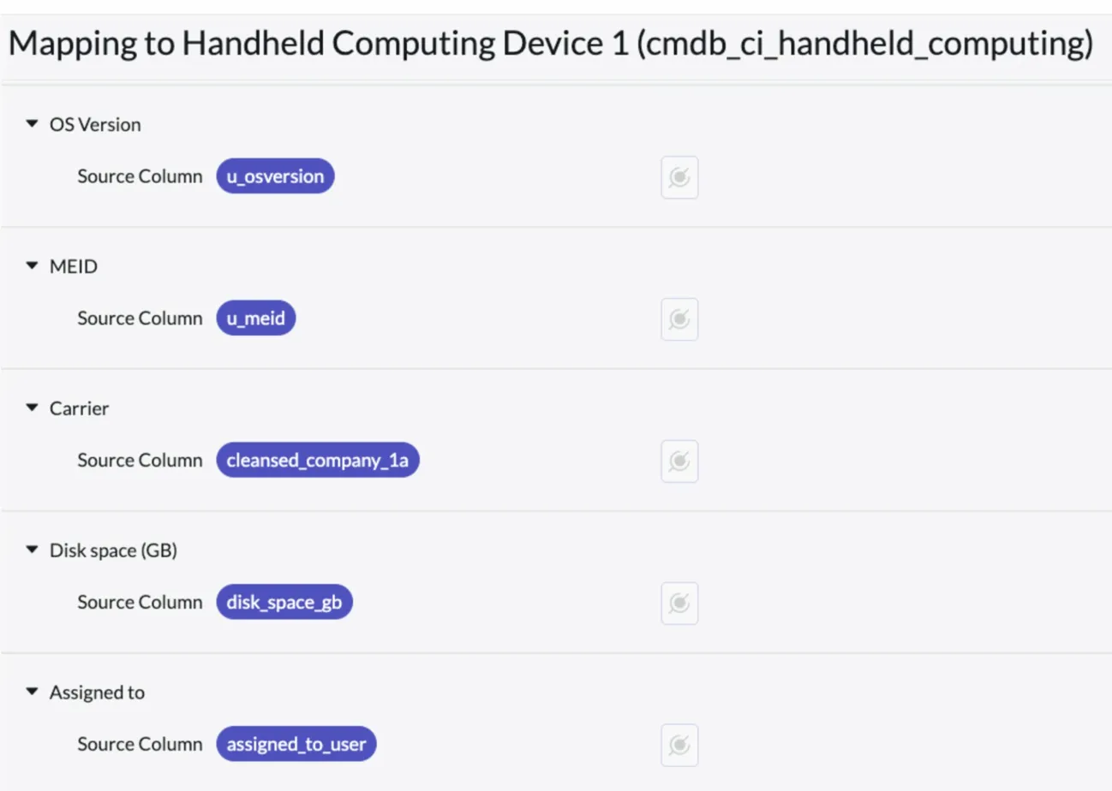Click the slashed-circle icon beside u_meid
Image resolution: width=1112 pixels, height=791 pixels.
tap(679, 319)
